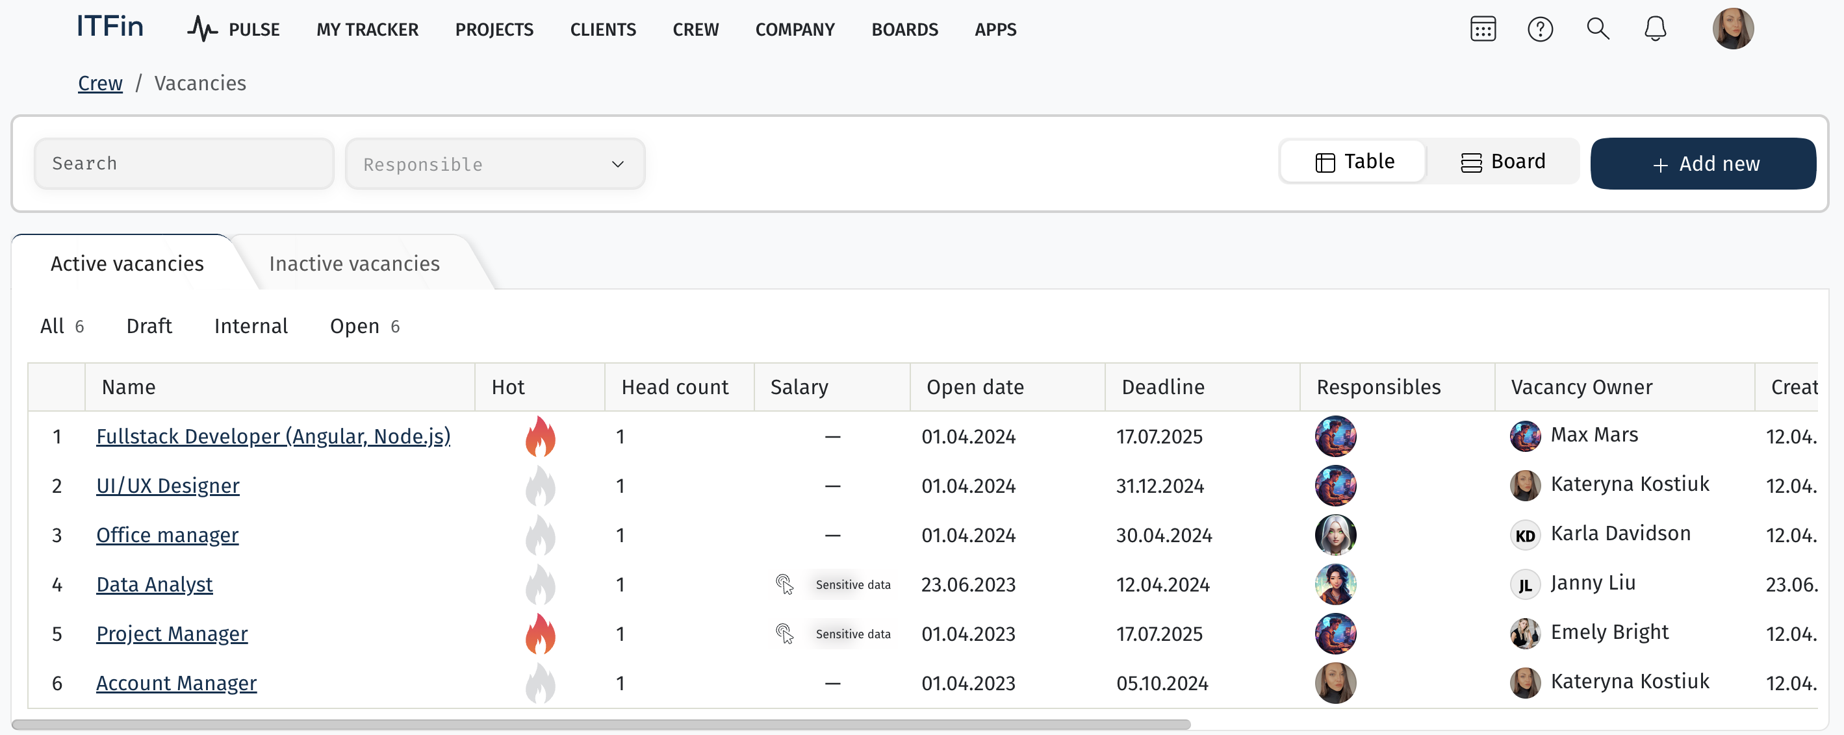
Task: Click responsible avatar in Data Analyst row
Action: click(1335, 585)
